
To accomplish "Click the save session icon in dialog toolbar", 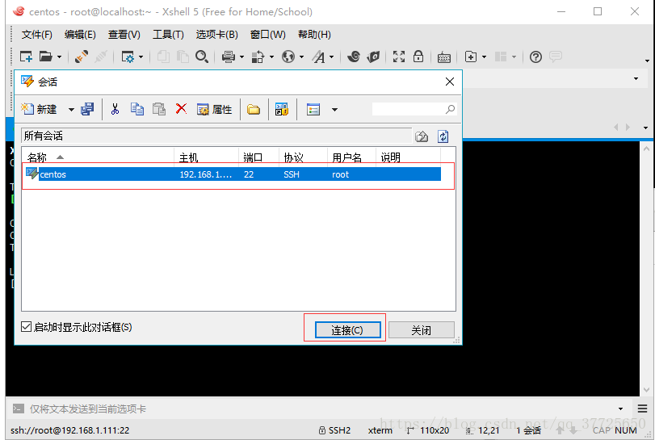I will (87, 109).
